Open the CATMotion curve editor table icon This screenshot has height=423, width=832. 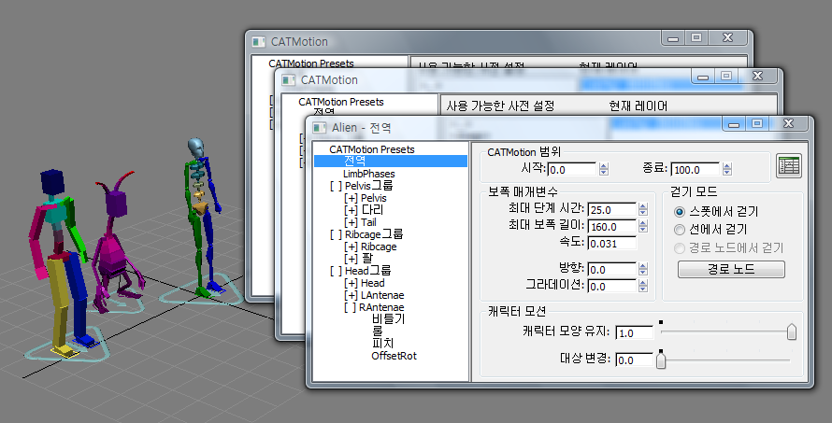(788, 166)
